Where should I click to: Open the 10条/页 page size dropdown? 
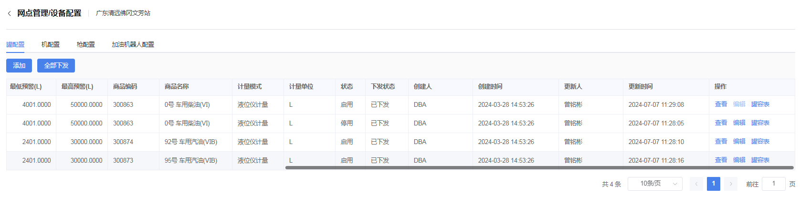tap(654, 184)
